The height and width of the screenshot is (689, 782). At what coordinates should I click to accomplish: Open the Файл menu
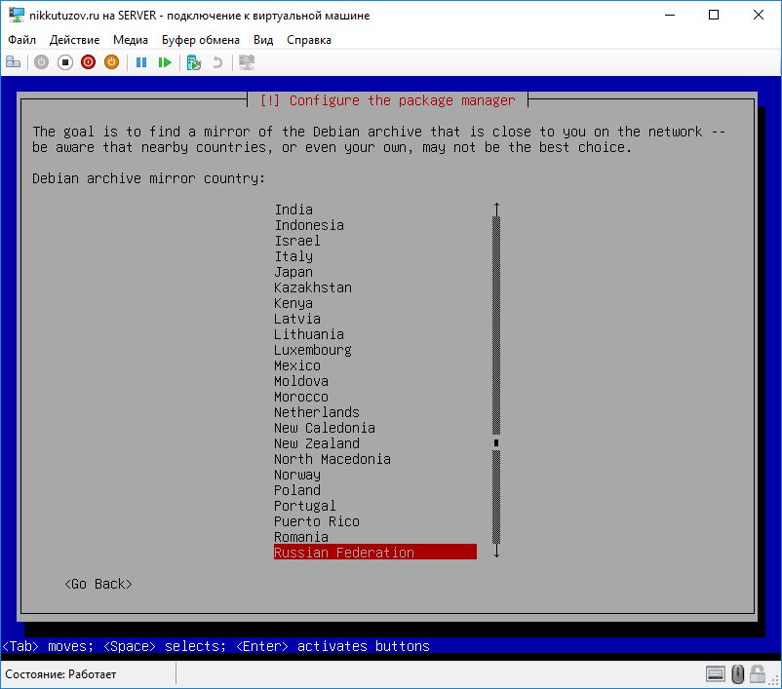pyautogui.click(x=21, y=40)
